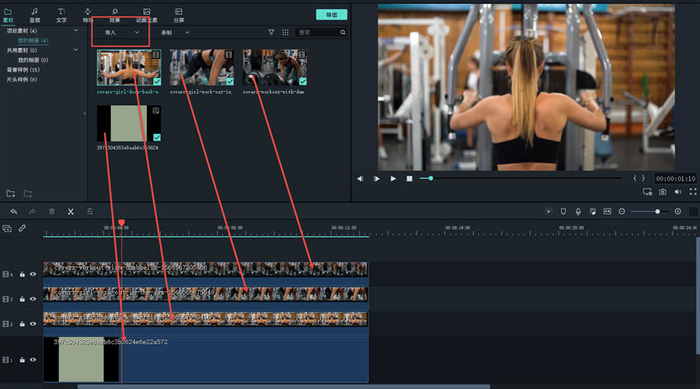Open the 分屏 (Split Screen) tab

point(178,14)
